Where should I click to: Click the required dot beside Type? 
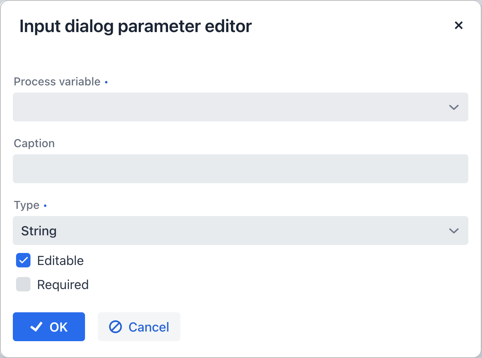click(45, 205)
